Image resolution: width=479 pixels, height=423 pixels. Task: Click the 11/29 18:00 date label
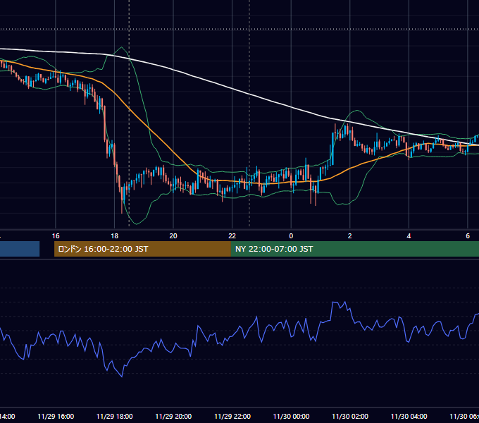coord(115,416)
